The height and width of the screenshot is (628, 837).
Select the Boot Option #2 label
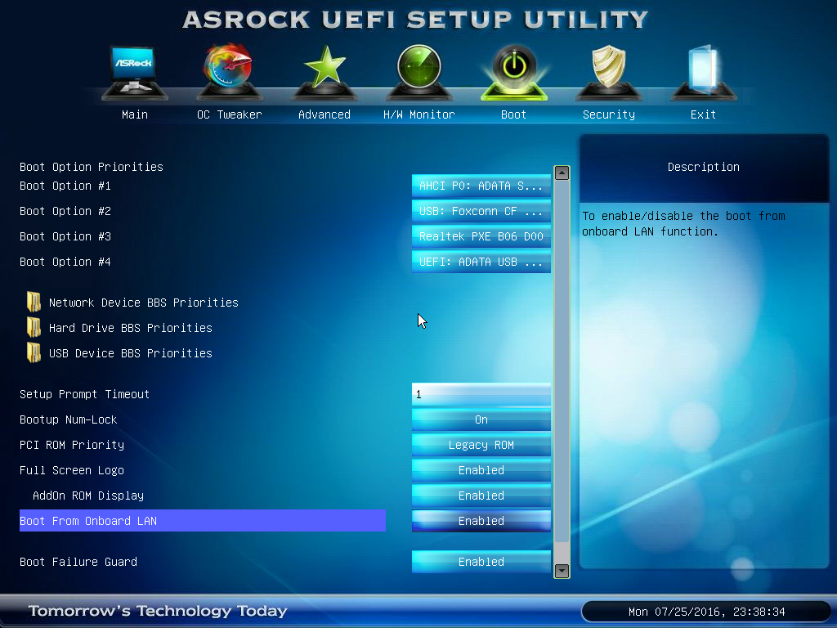(x=65, y=211)
